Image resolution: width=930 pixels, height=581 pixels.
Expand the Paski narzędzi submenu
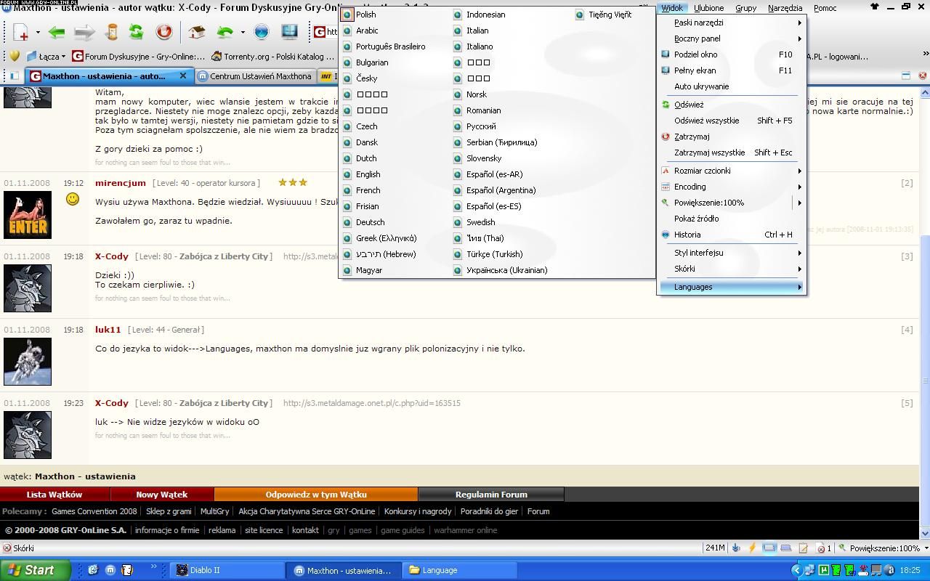pyautogui.click(x=732, y=23)
